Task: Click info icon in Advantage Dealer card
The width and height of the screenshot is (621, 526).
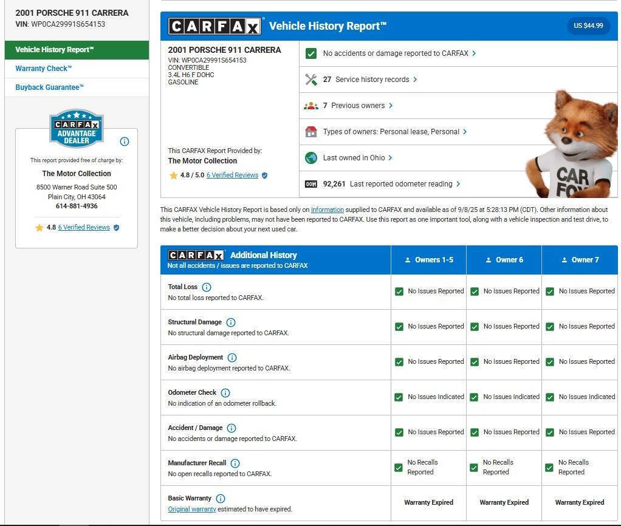Action: click(125, 142)
